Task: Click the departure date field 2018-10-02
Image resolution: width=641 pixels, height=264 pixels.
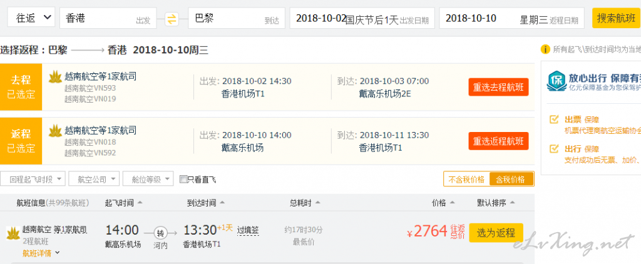Action: pyautogui.click(x=362, y=19)
